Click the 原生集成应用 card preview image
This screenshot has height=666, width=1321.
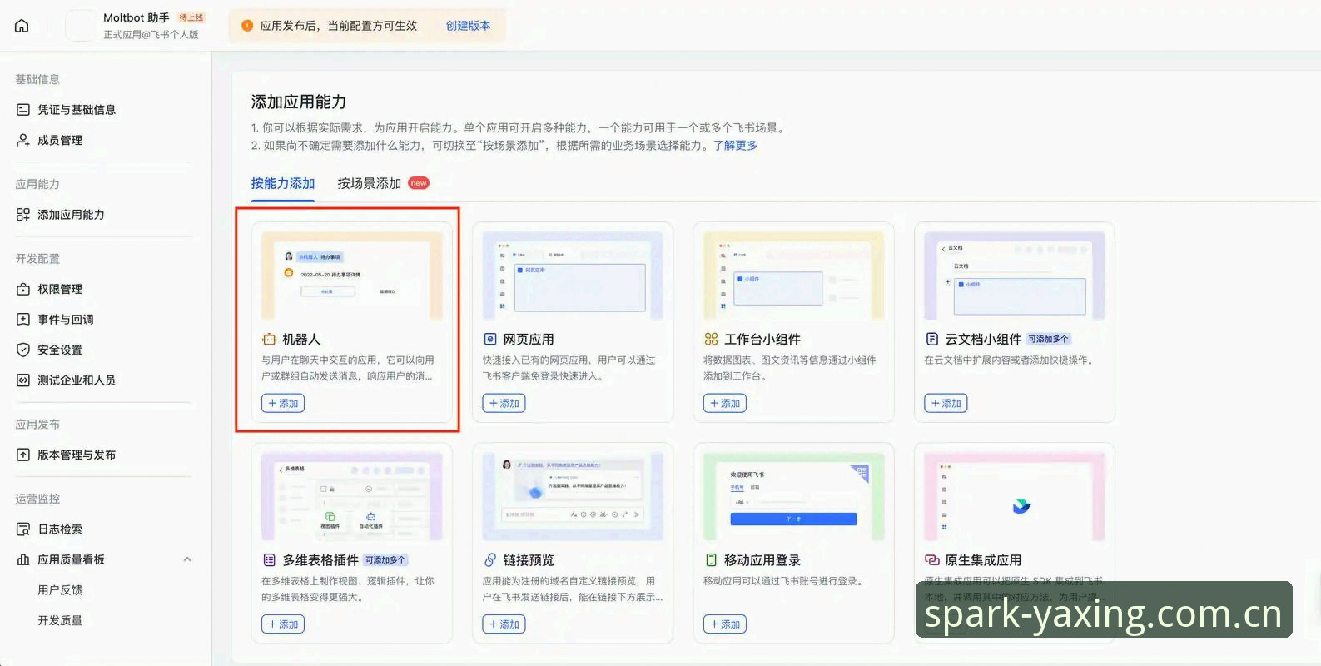[x=1015, y=497]
